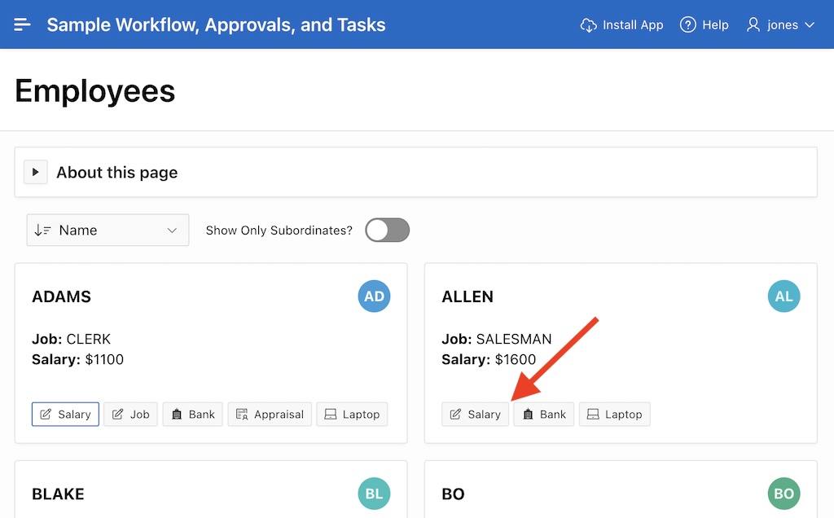Click BO's green BO avatar badge
Image resolution: width=834 pixels, height=518 pixels.
coord(784,494)
